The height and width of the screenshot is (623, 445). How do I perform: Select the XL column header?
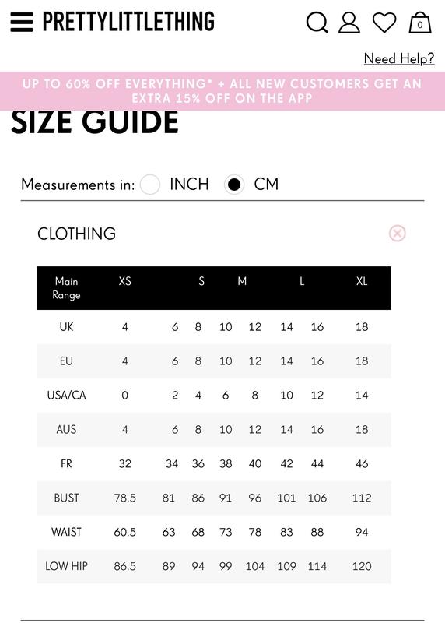(x=362, y=281)
